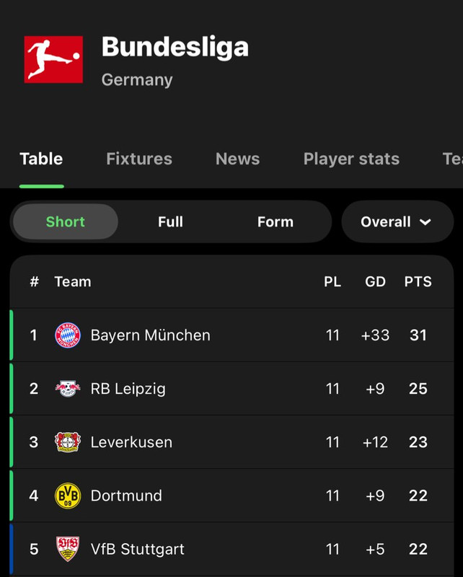Image resolution: width=463 pixels, height=577 pixels.
Task: Click the Bayern München club crest
Action: (68, 335)
